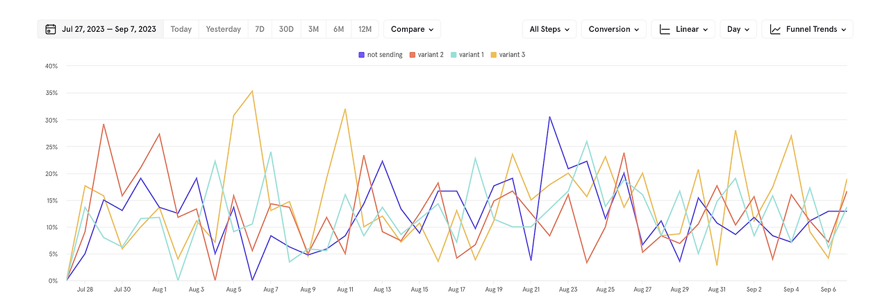Choose the 12M time range
Image resolution: width=889 pixels, height=307 pixels.
click(365, 29)
